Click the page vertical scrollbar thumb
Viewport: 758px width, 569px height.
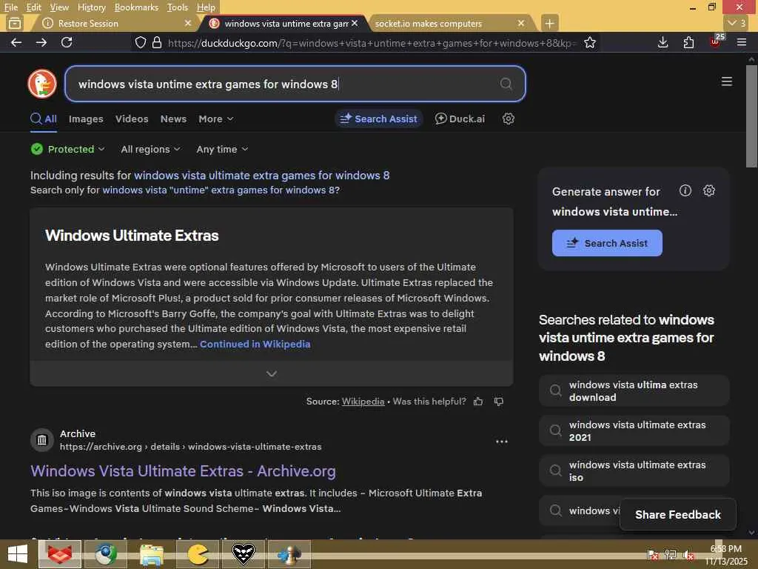pyautogui.click(x=751, y=116)
